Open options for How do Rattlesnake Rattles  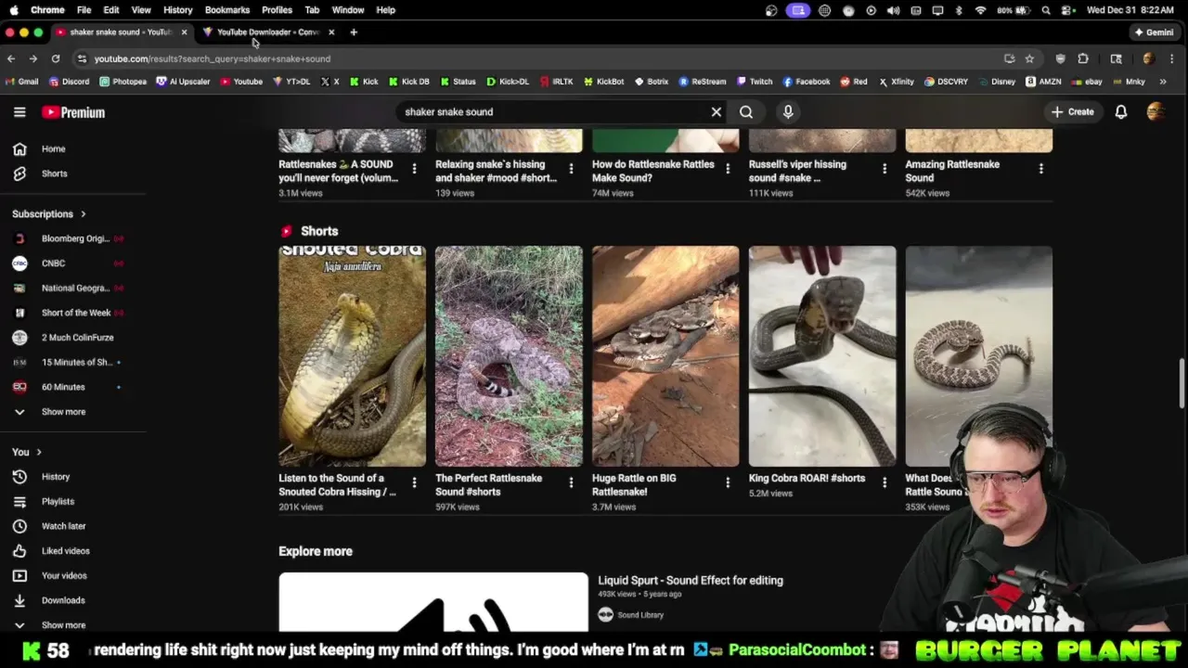tap(728, 169)
